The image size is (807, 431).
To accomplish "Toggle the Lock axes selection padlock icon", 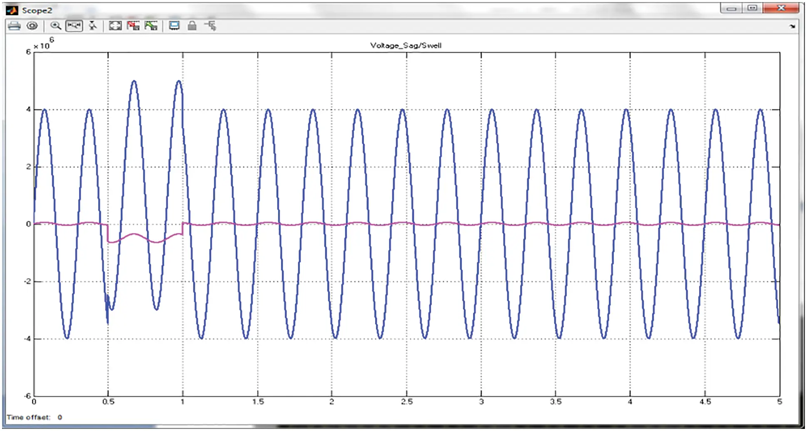I will click(x=192, y=26).
